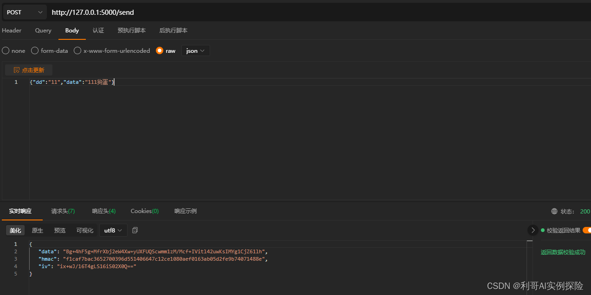
Task: Select the none body type radio
Action: click(6, 50)
